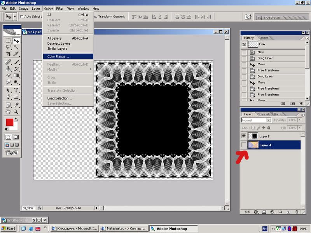The width and height of the screenshot is (311, 233).
Task: Click the EN language indicator
Action: click(x=265, y=229)
